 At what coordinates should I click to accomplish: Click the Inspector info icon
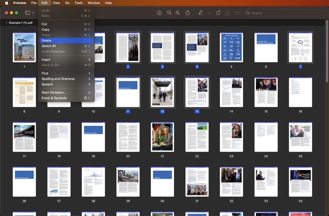point(159,13)
